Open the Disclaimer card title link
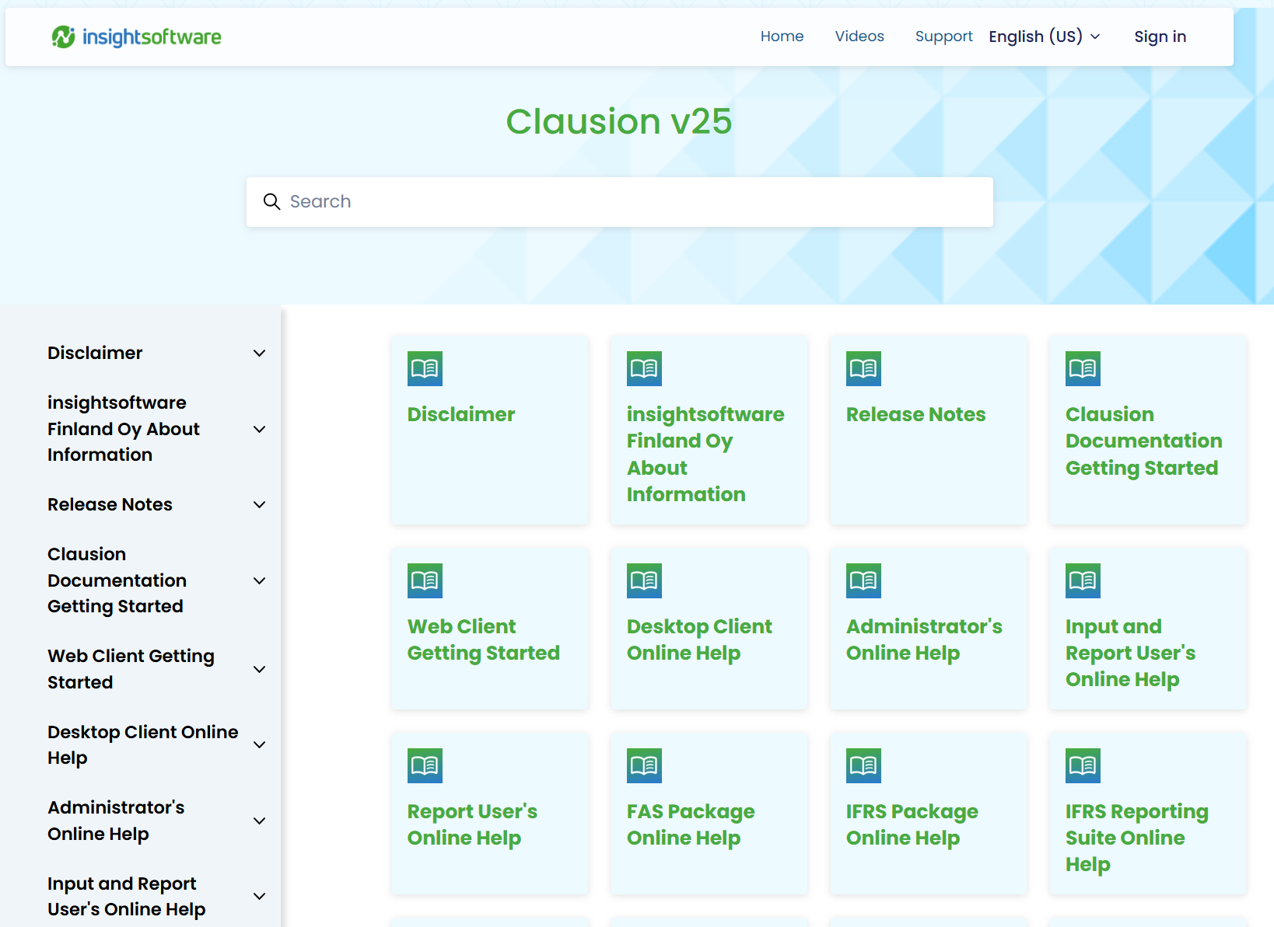This screenshot has width=1274, height=927. click(461, 414)
